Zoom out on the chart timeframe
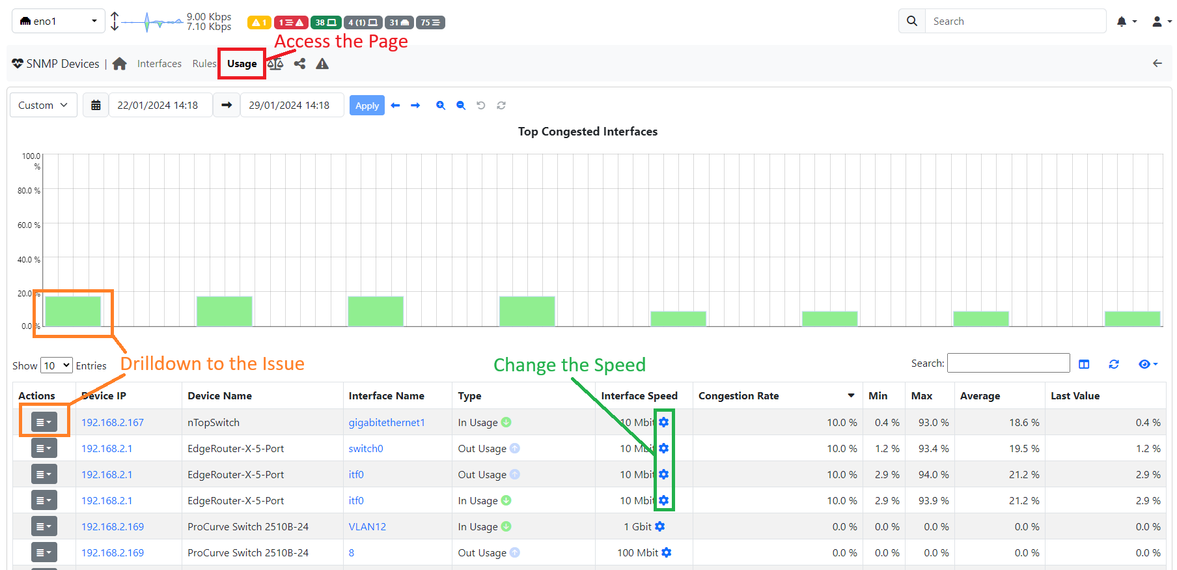 tap(461, 106)
